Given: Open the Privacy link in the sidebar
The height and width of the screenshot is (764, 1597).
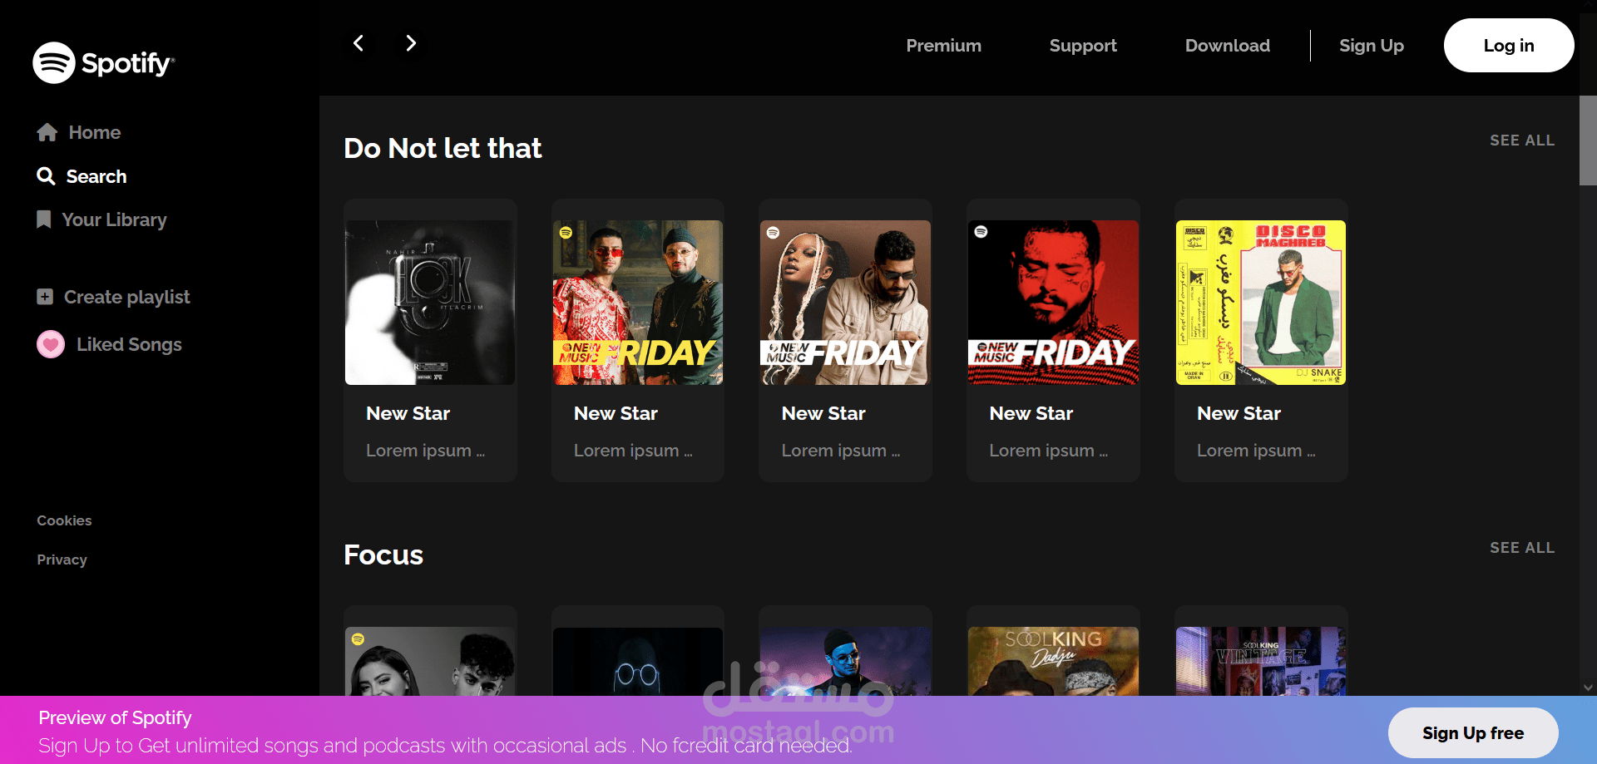Looking at the screenshot, I should tap(62, 559).
